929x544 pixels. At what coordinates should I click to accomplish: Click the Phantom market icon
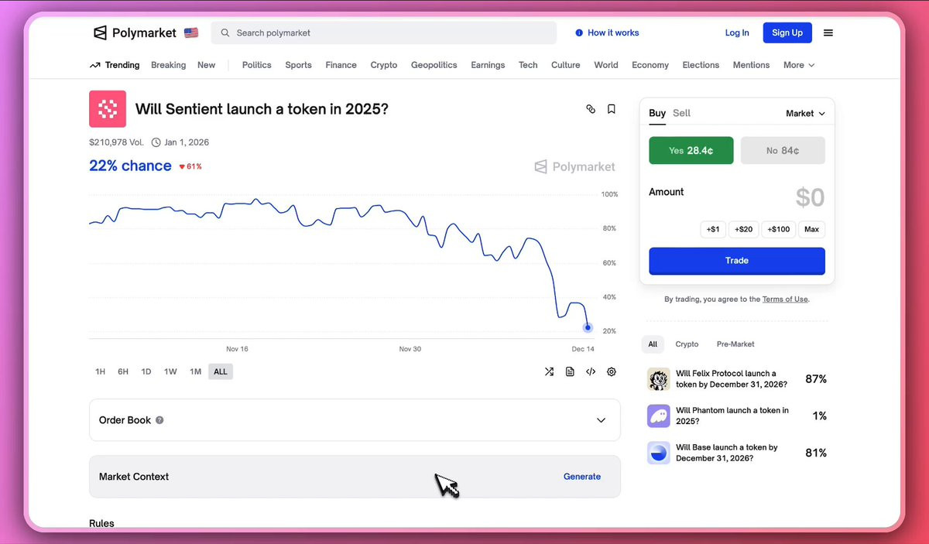click(658, 416)
